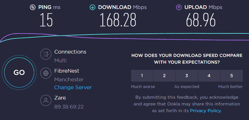Toggle the Multi connections setting
249x120 pixels.
coord(60,61)
